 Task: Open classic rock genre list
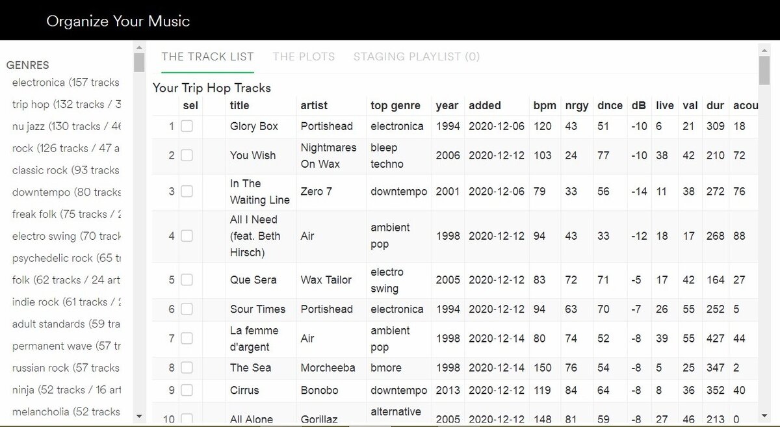point(66,170)
